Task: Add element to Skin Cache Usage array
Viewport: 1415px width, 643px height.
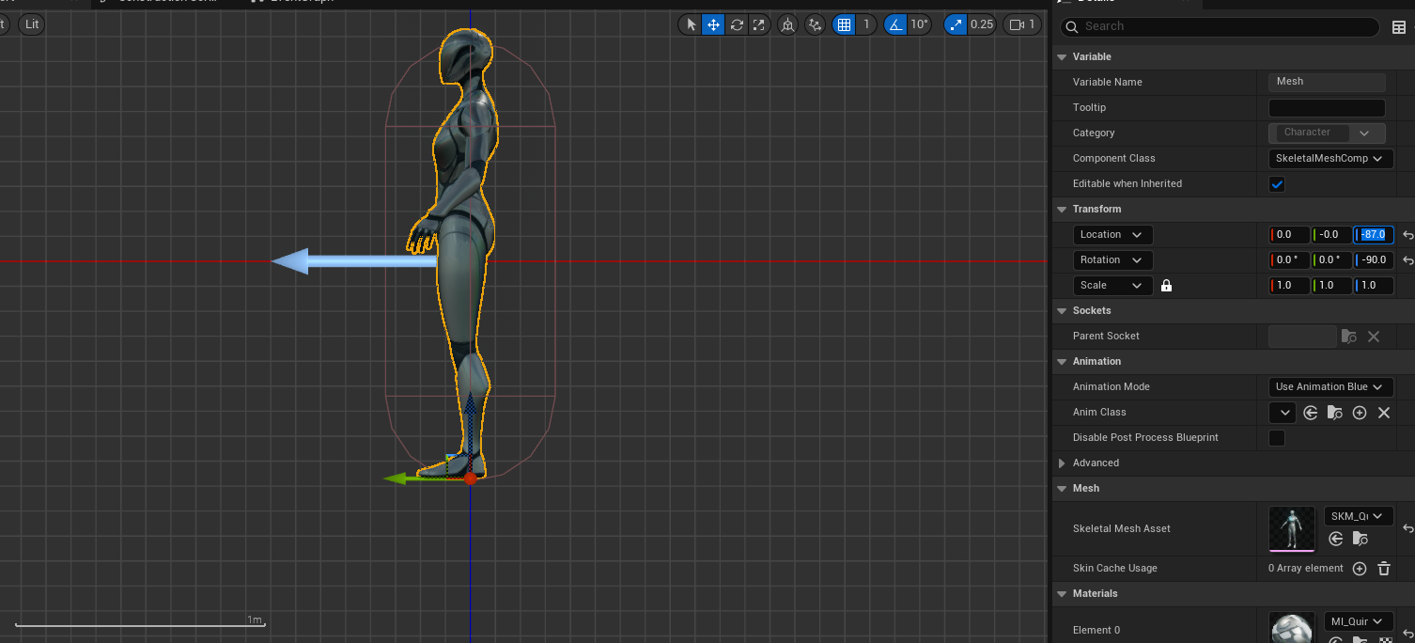Action: tap(1359, 568)
